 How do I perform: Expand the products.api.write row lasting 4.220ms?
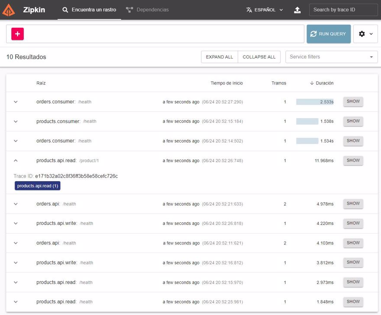16,224
